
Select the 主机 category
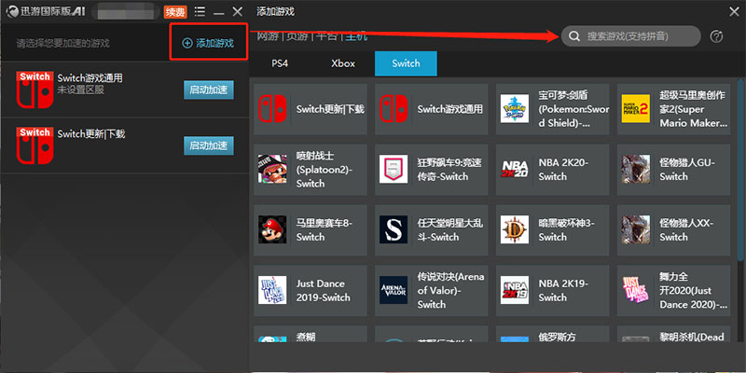356,36
